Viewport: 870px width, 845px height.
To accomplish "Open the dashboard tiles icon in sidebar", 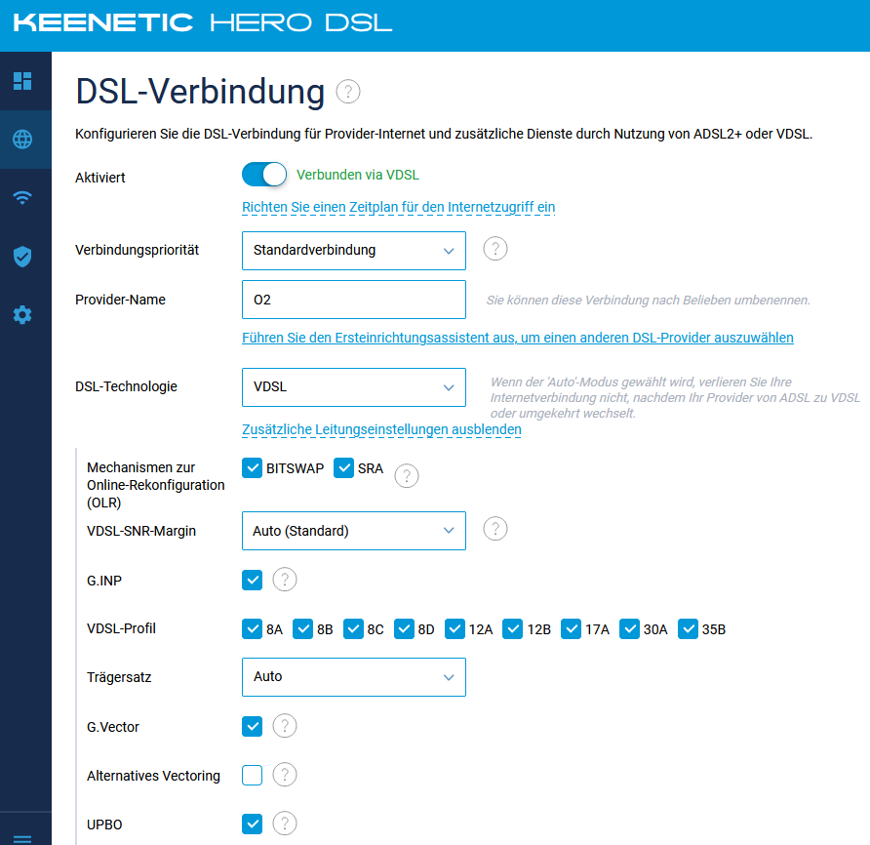I will click(x=22, y=81).
